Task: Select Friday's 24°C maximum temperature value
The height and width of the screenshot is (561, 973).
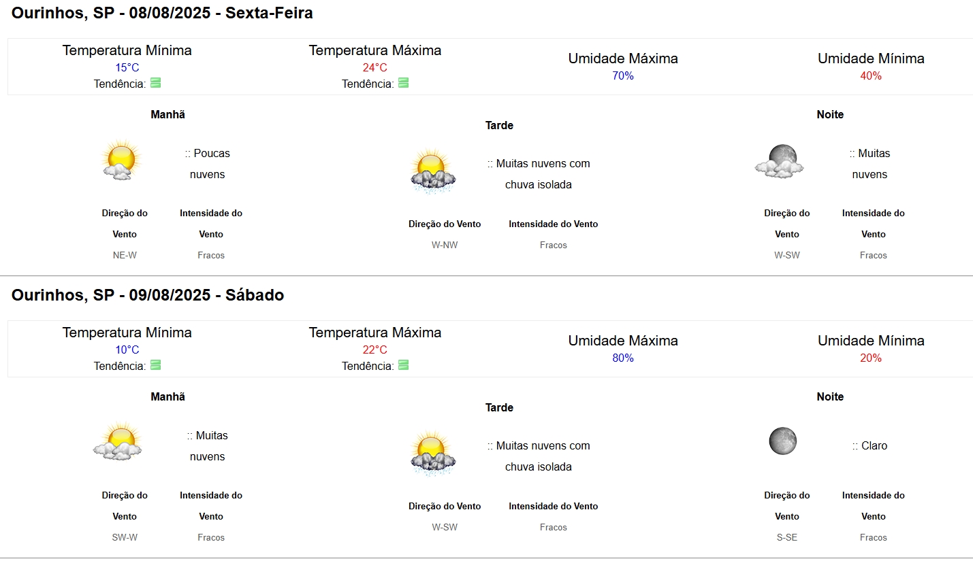Action: pos(374,67)
